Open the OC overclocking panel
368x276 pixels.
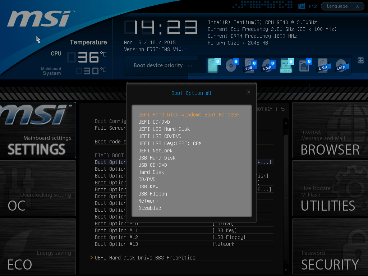38,188
